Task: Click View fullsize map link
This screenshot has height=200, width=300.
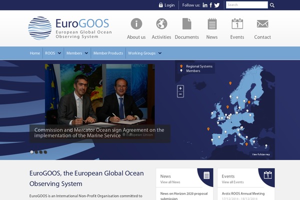Action: [x=261, y=154]
